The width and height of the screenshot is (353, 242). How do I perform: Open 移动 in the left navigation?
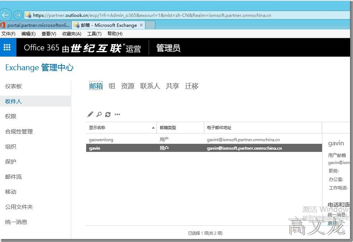tap(11, 192)
